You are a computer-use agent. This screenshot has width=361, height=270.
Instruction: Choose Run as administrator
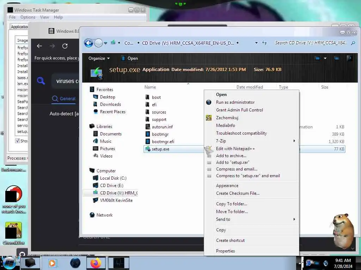pyautogui.click(x=251, y=102)
